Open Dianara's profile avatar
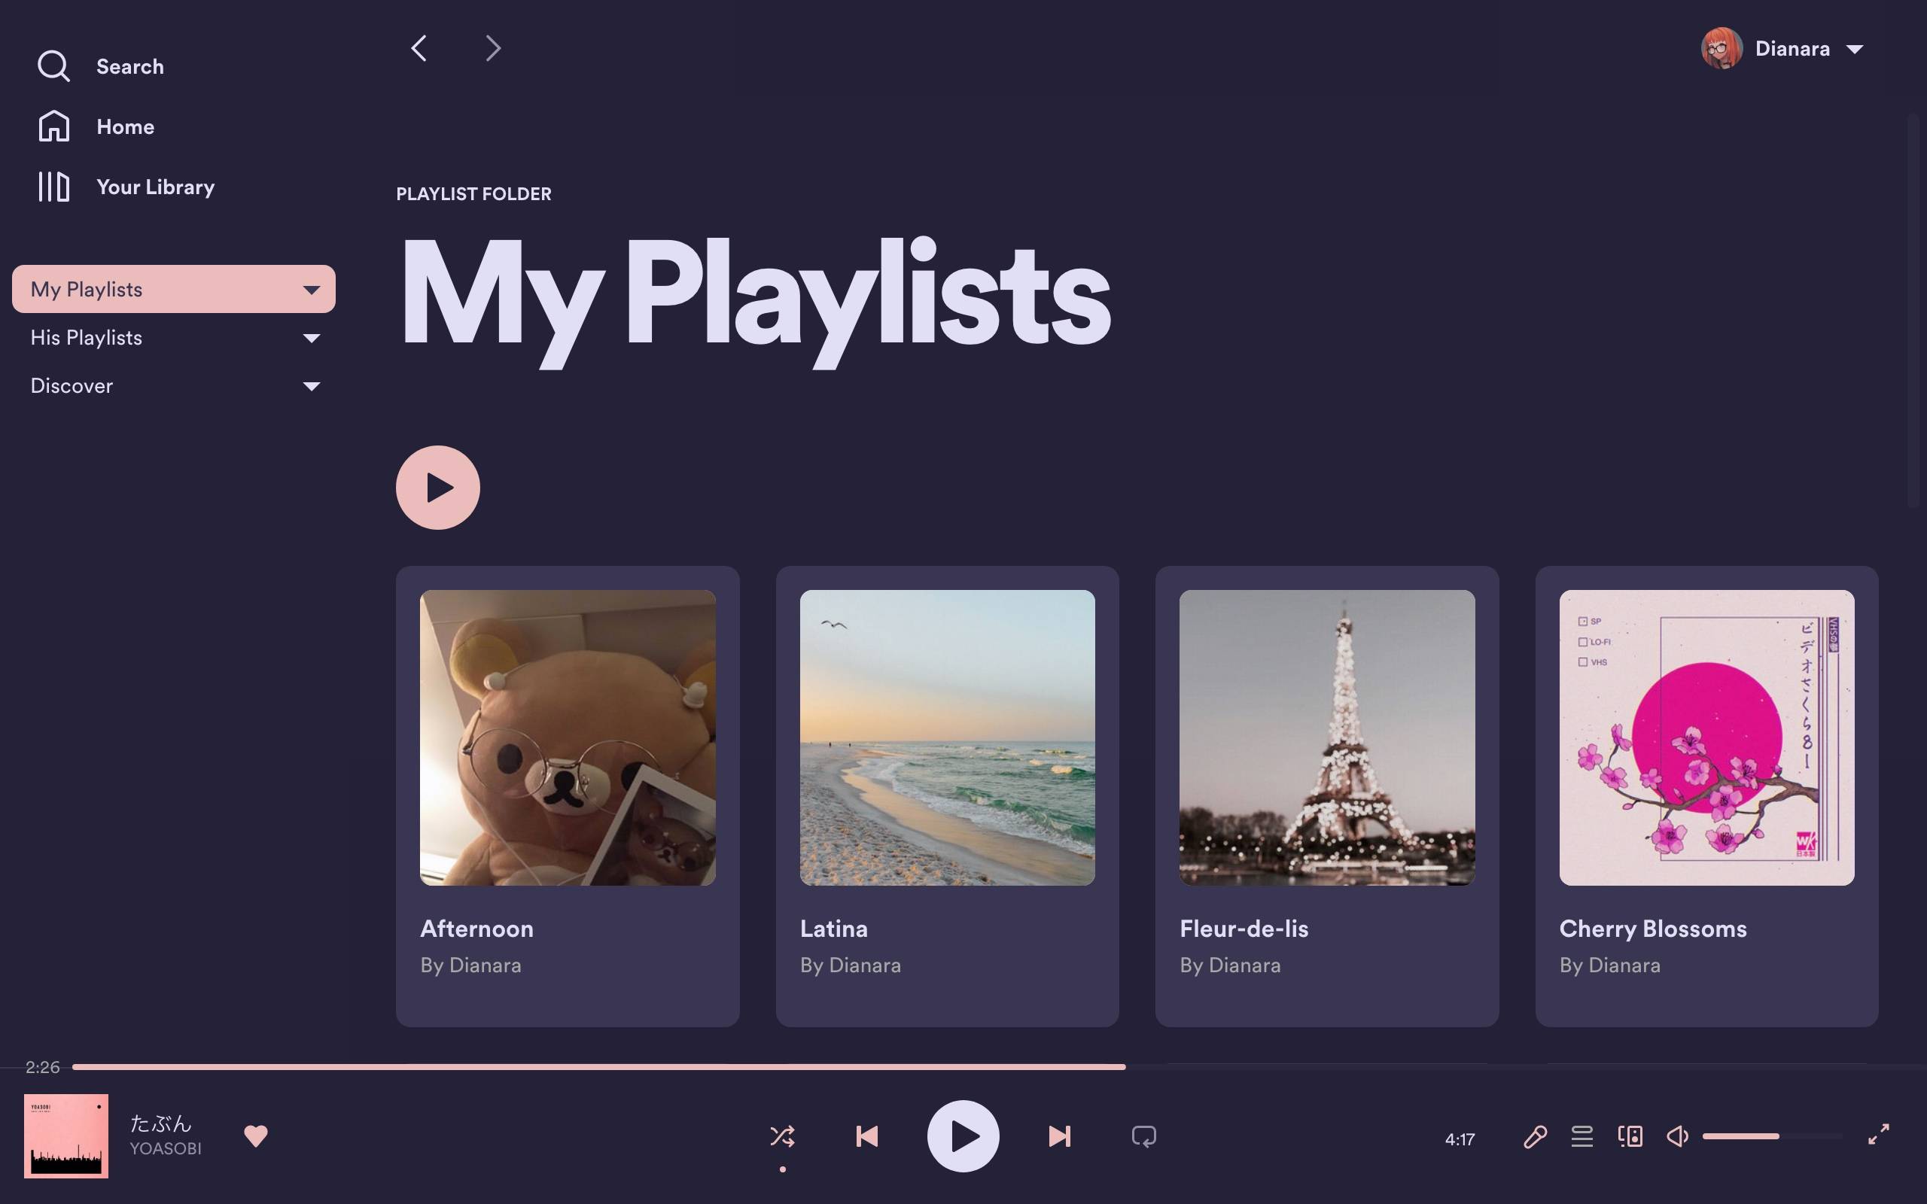 [1722, 49]
